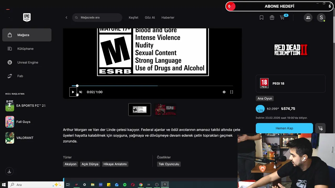Add game to cart icon button
Image resolution: width=335 pixels, height=188 pixels.
[320, 128]
